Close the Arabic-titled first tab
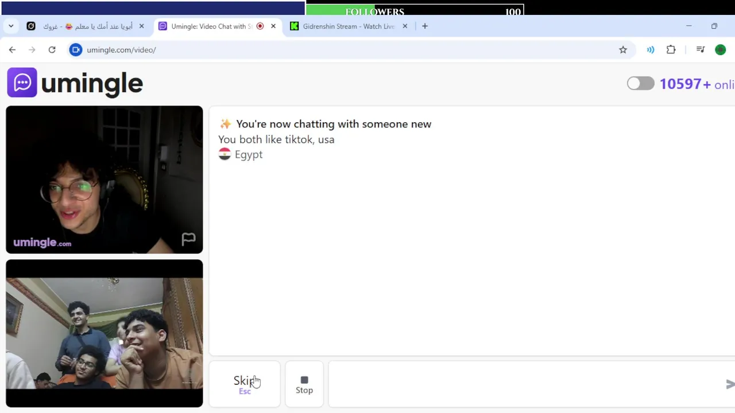This screenshot has height=413, width=735. (142, 26)
